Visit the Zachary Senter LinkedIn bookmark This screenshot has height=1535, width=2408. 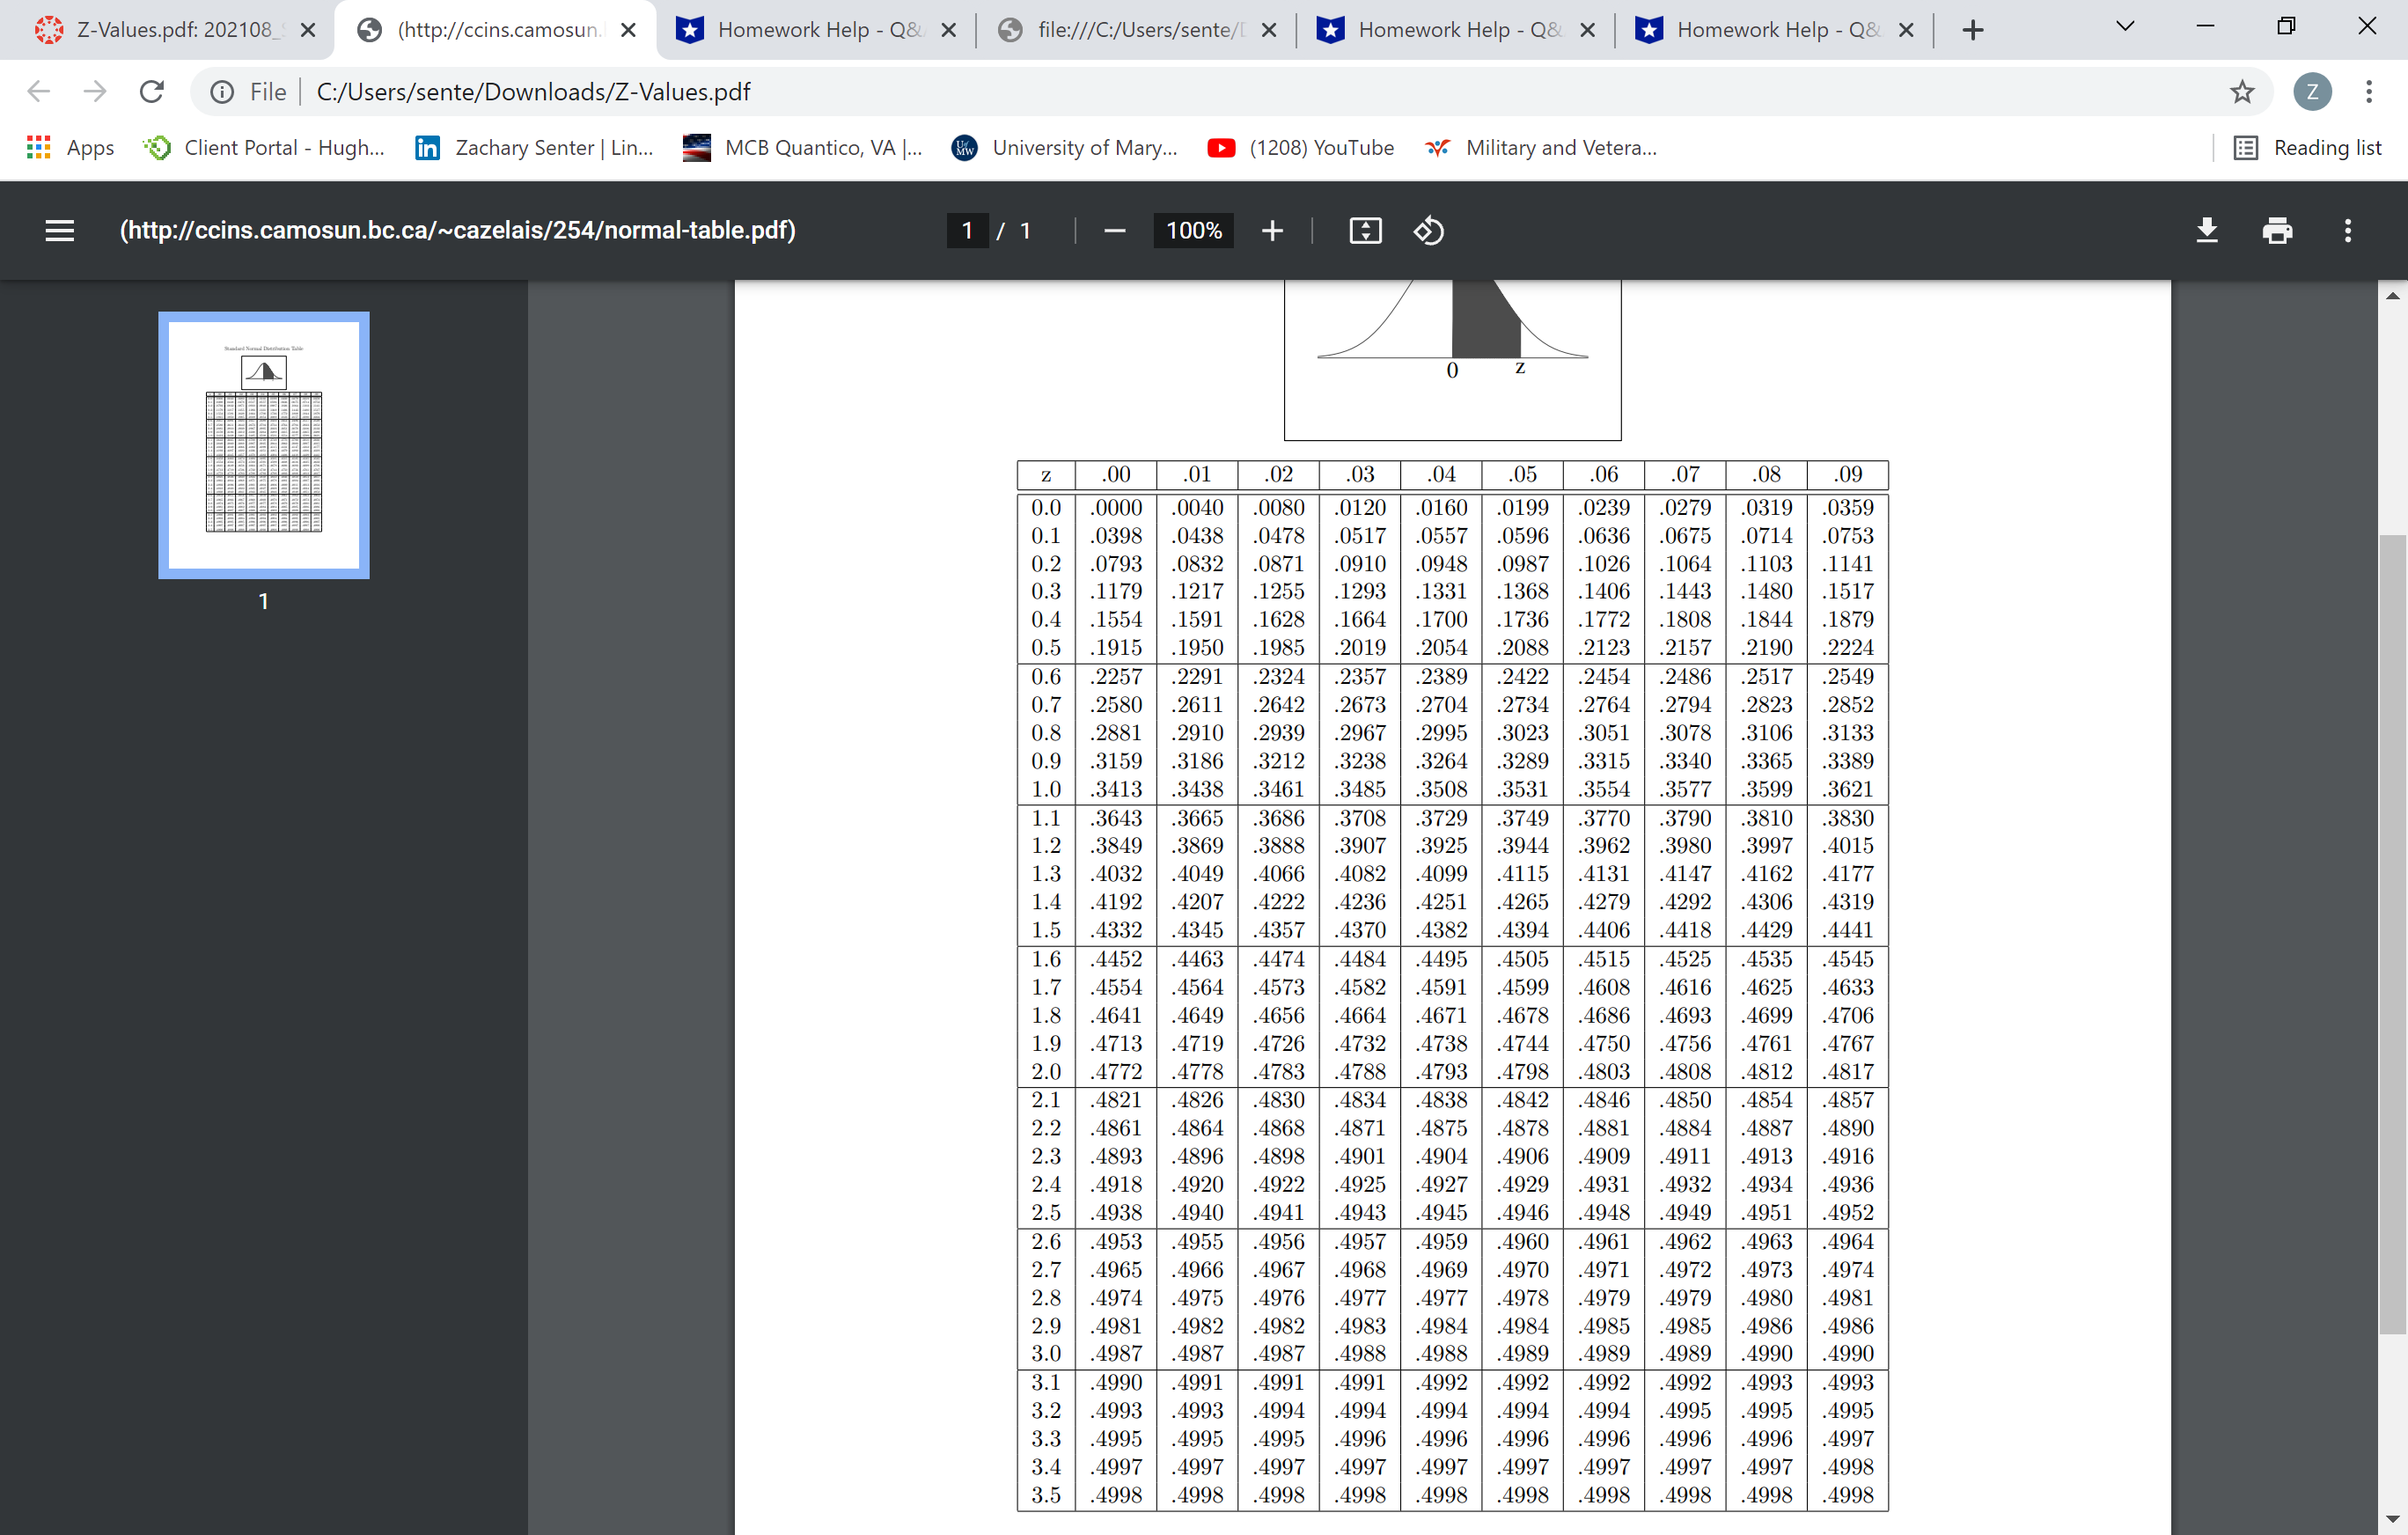coord(535,147)
